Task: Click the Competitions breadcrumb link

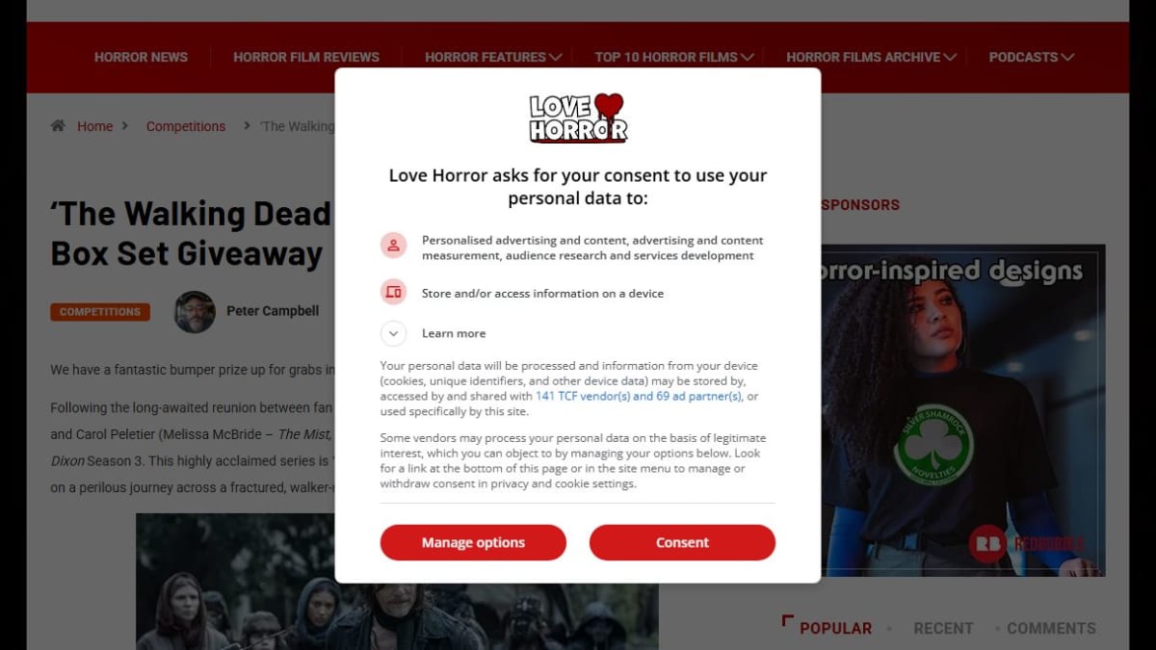Action: pyautogui.click(x=186, y=126)
